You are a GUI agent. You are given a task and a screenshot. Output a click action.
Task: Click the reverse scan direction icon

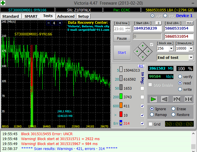point(165,99)
